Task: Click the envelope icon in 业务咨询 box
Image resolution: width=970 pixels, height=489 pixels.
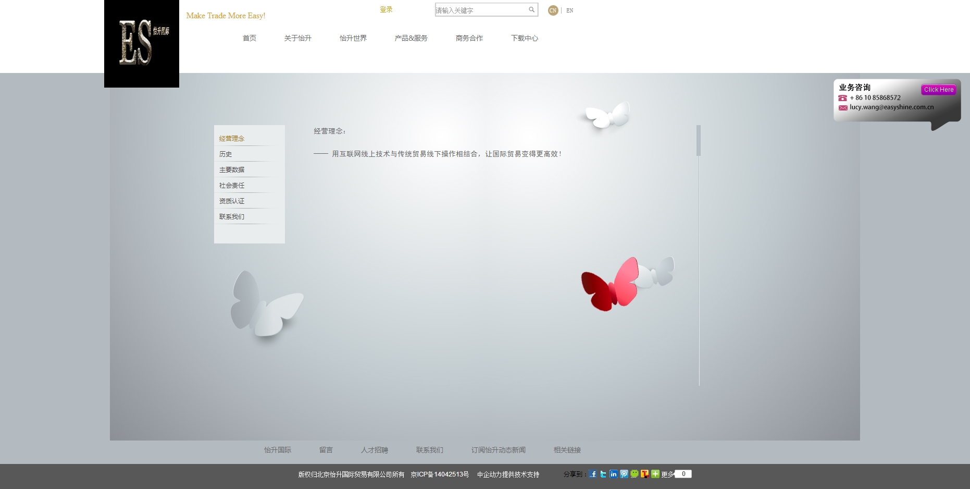Action: coord(843,107)
